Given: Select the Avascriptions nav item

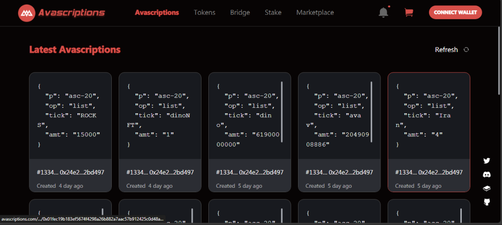Looking at the screenshot, I should pyautogui.click(x=157, y=13).
